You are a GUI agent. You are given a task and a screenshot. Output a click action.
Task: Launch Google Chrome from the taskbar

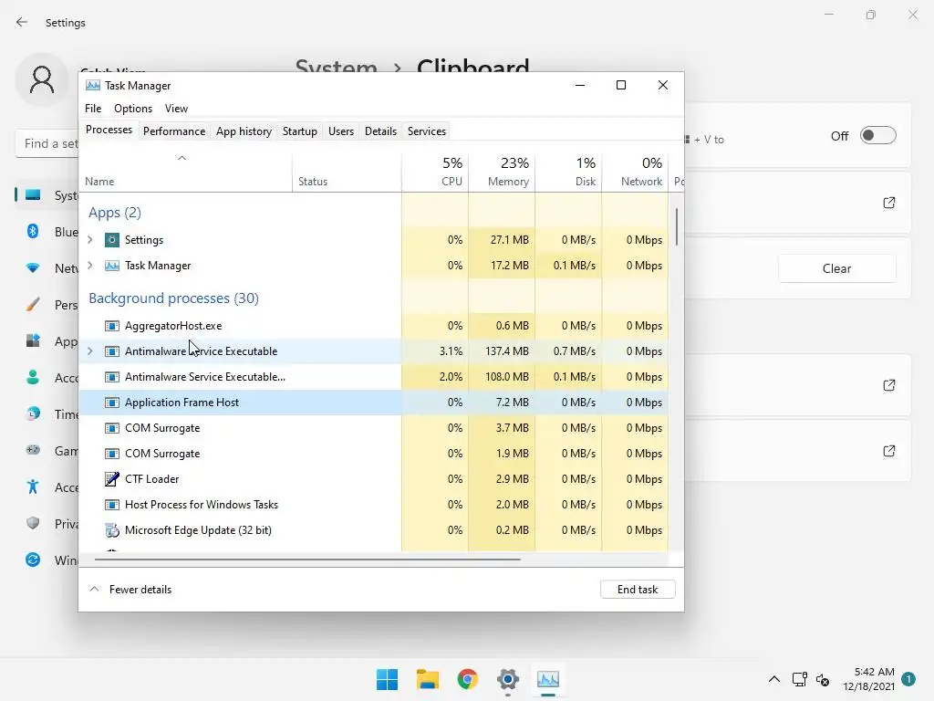coord(468,679)
